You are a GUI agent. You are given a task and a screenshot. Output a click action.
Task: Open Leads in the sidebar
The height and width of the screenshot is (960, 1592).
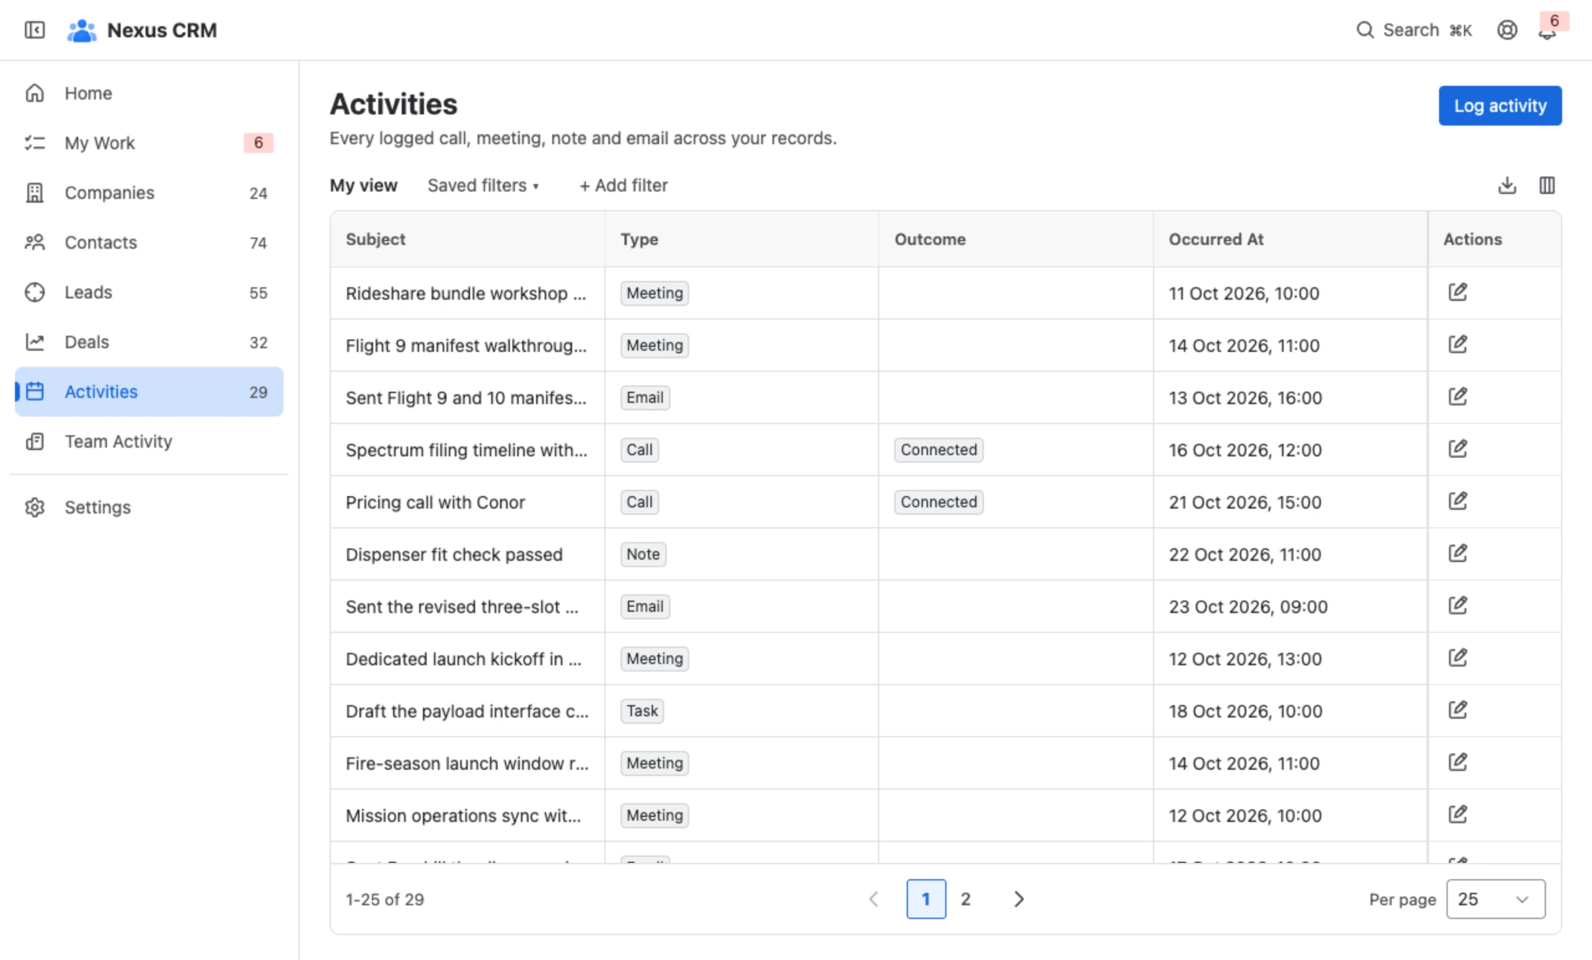[x=149, y=292]
